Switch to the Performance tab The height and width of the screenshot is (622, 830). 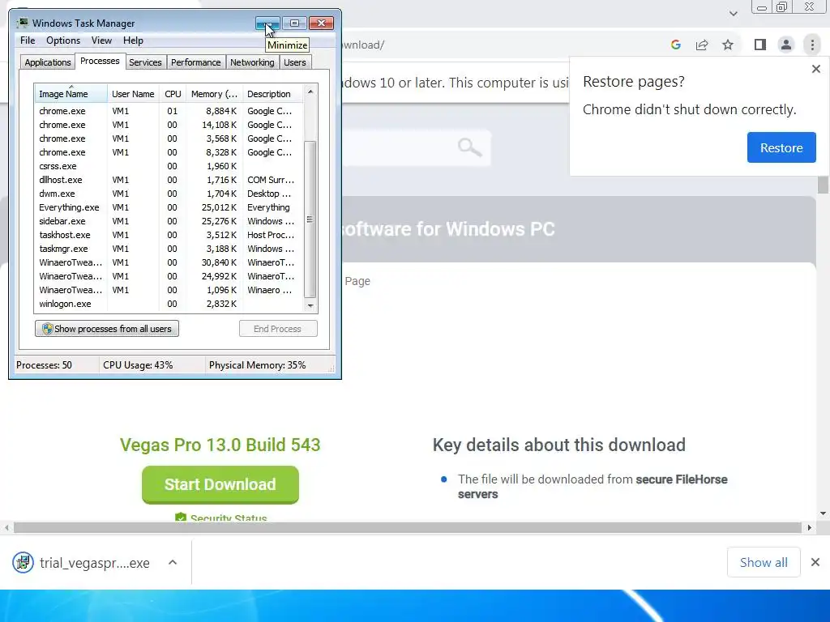[x=195, y=62]
